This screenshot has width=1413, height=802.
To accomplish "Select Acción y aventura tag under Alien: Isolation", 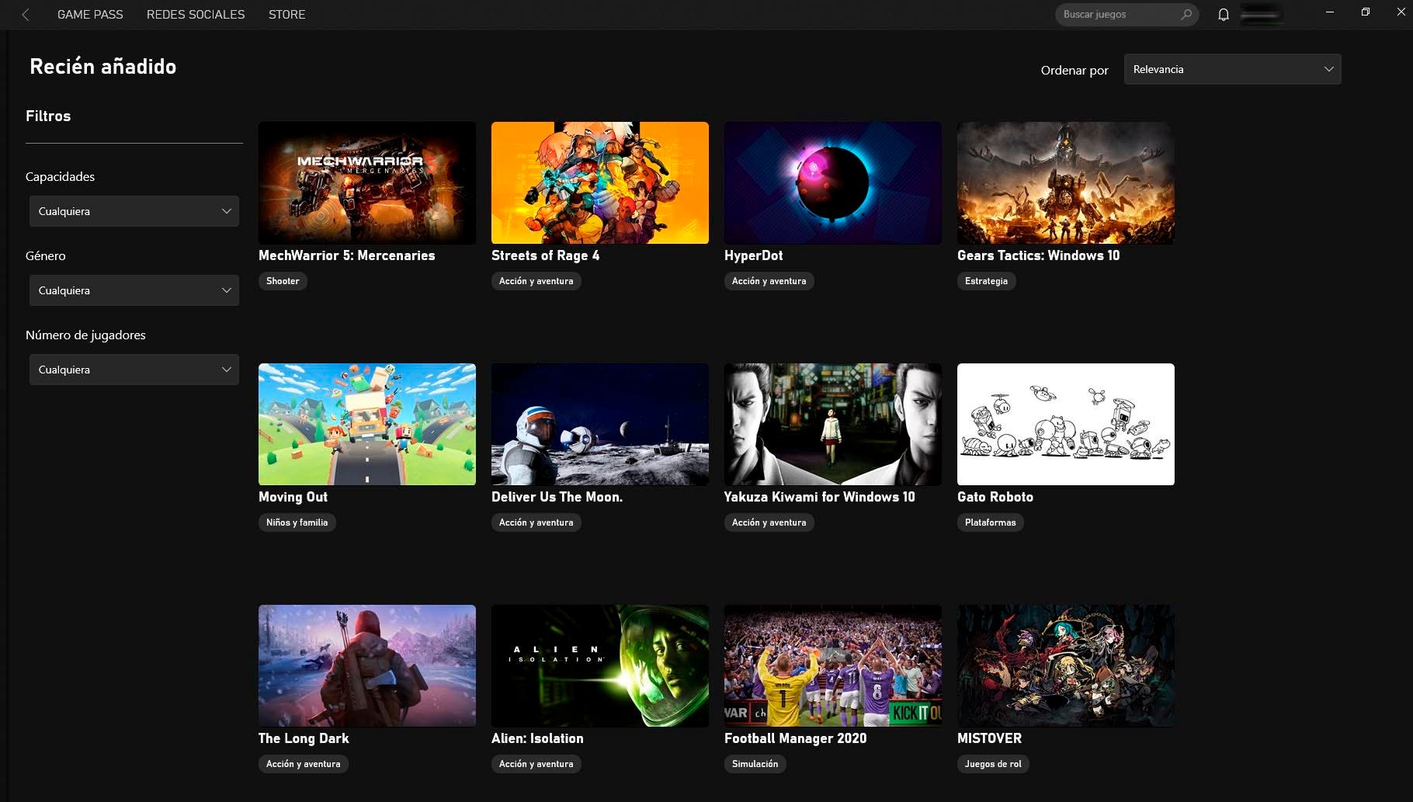I will (x=536, y=764).
